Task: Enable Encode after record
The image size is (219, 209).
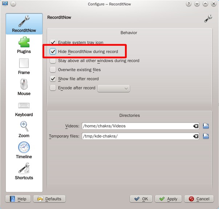Action: tap(53, 88)
